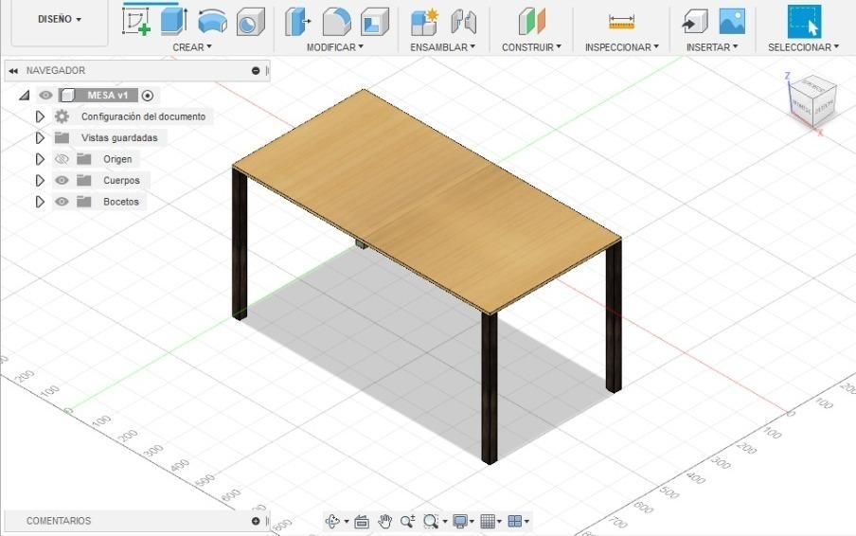Open the Measure tool icon

621,22
